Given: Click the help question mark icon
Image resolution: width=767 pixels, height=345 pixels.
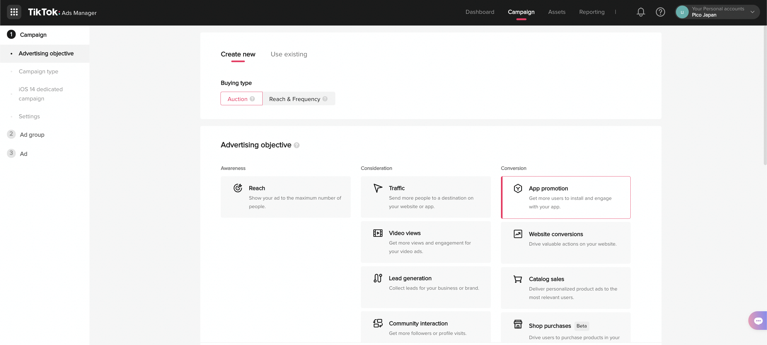Looking at the screenshot, I should point(660,12).
